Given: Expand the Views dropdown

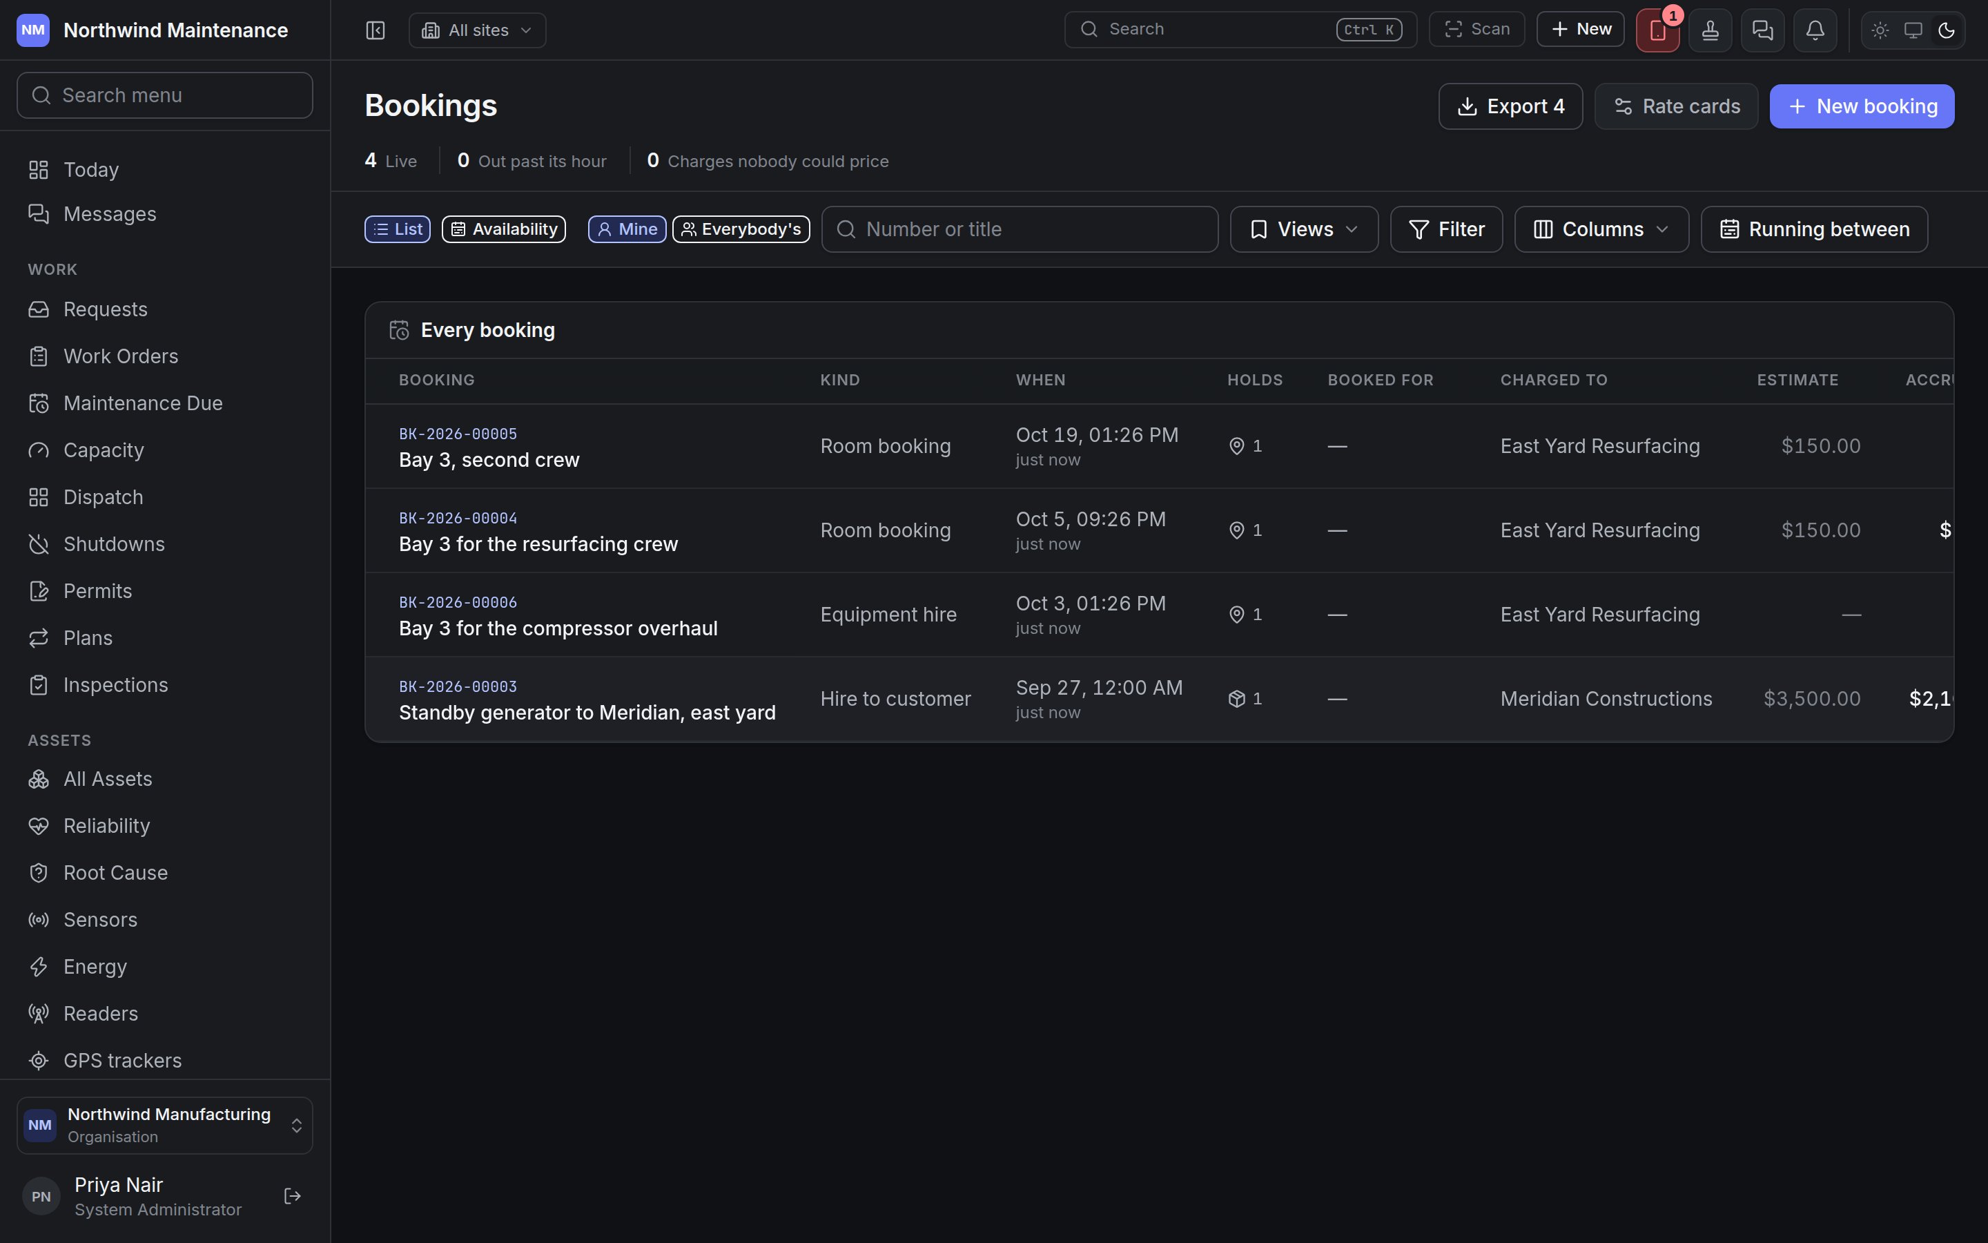Looking at the screenshot, I should pyautogui.click(x=1304, y=229).
